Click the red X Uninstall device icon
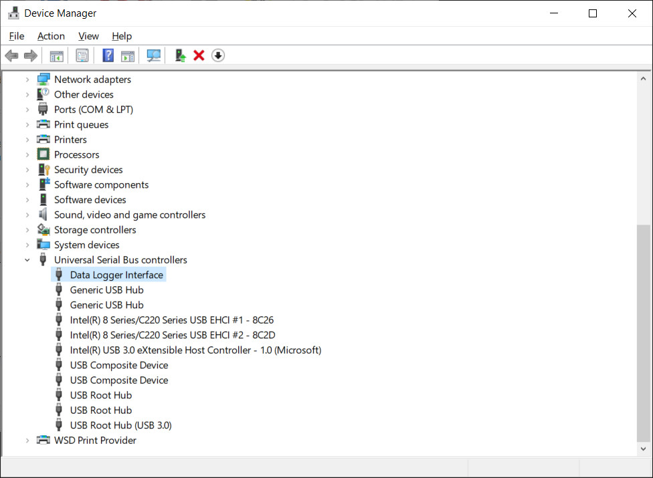This screenshot has width=653, height=478. coord(199,55)
